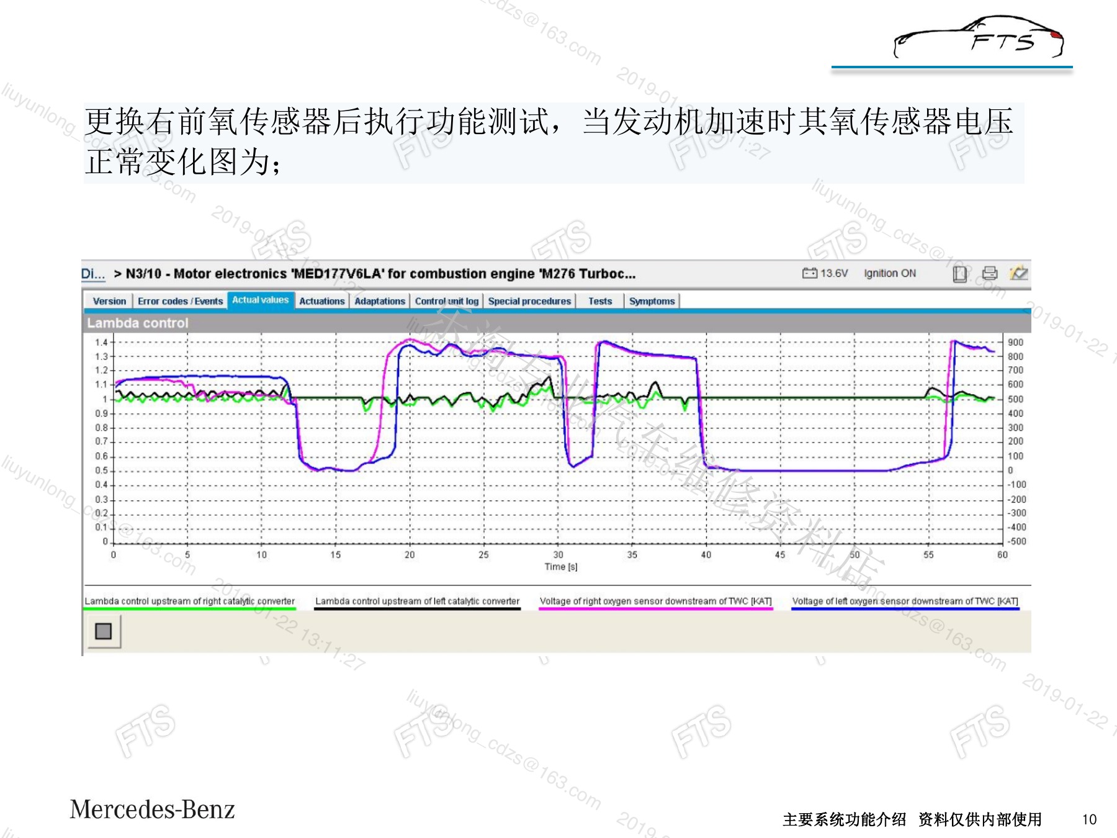Stop recording with the square button

(x=104, y=631)
